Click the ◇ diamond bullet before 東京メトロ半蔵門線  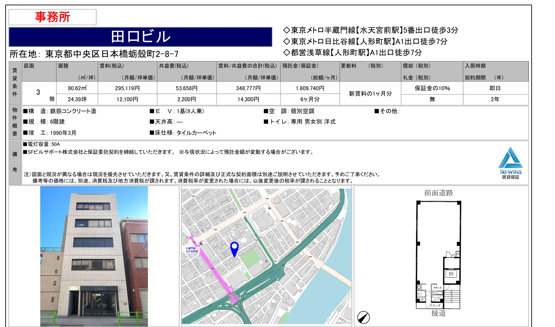click(x=287, y=30)
